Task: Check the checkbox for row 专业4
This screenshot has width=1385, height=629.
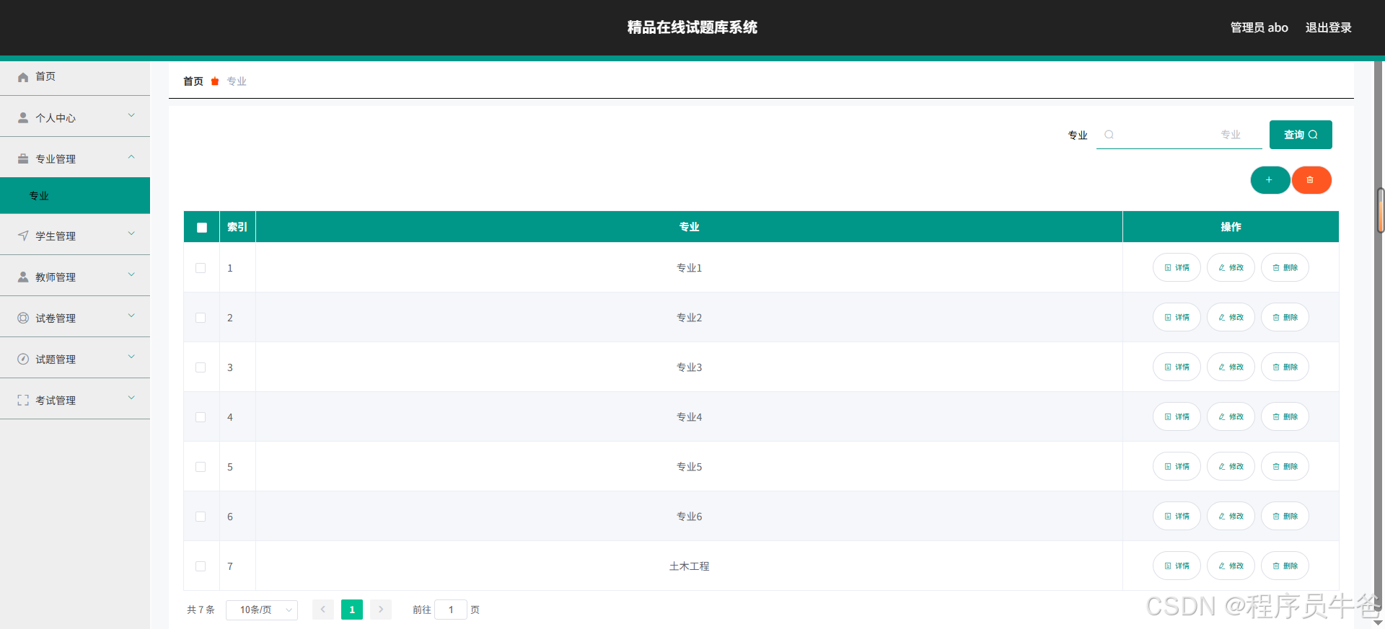Action: click(x=201, y=417)
